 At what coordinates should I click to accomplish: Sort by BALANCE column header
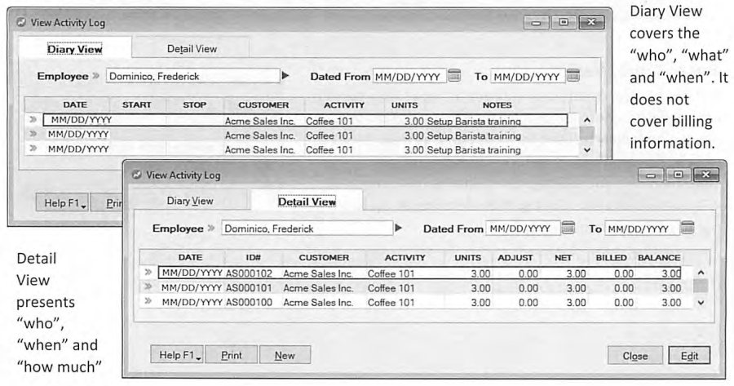pyautogui.click(x=659, y=257)
